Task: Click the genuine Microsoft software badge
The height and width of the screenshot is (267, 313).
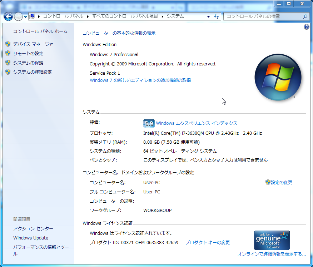Action: (272, 240)
